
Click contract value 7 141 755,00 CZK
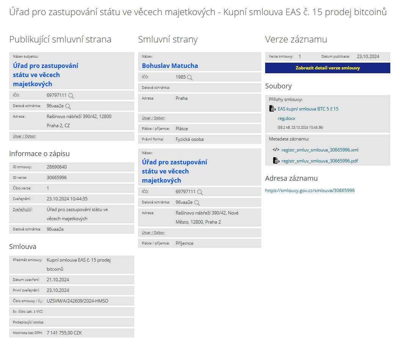point(64,333)
